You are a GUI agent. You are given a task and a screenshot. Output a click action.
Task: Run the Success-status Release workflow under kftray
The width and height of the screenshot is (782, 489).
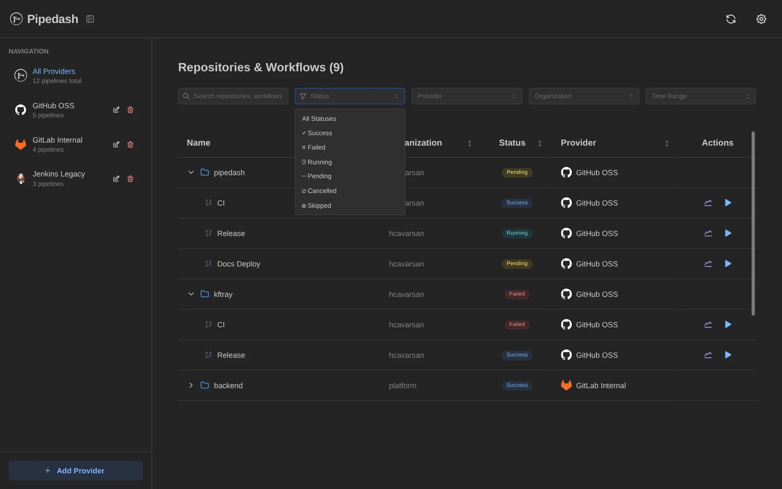pyautogui.click(x=728, y=355)
